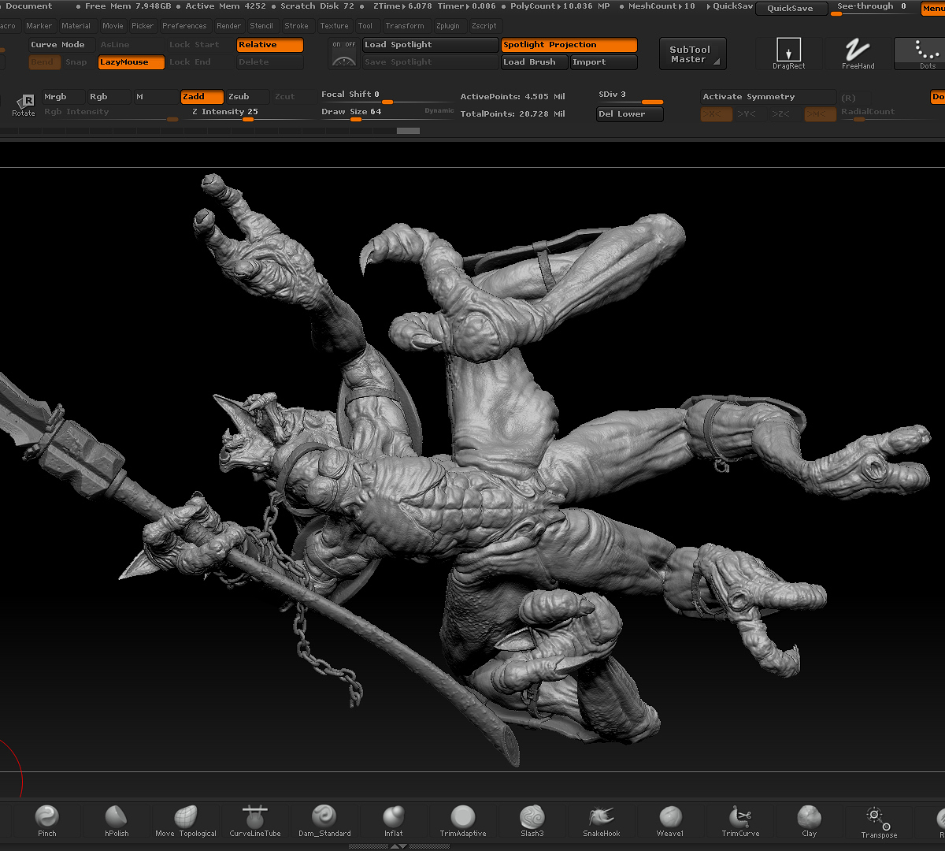Viewport: 945px width, 851px height.
Task: Toggle Bend option
Action: (x=44, y=62)
